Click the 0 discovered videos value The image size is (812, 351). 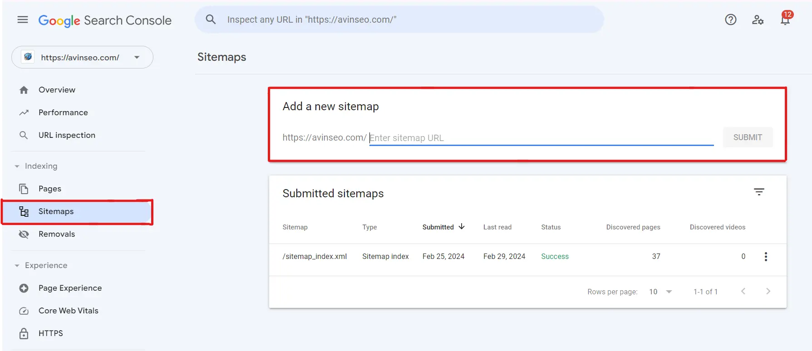pyautogui.click(x=743, y=256)
